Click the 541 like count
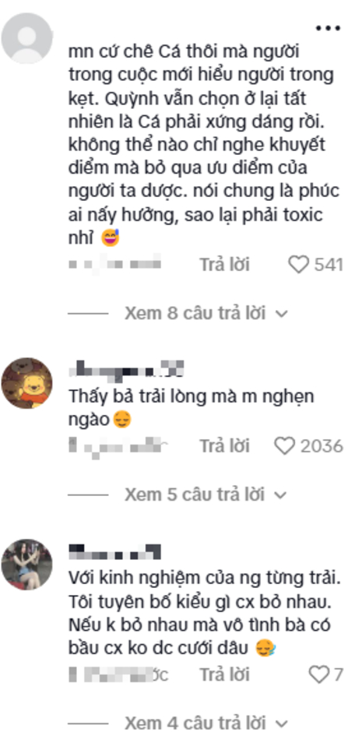The width and height of the screenshot is (355, 732). click(x=329, y=265)
